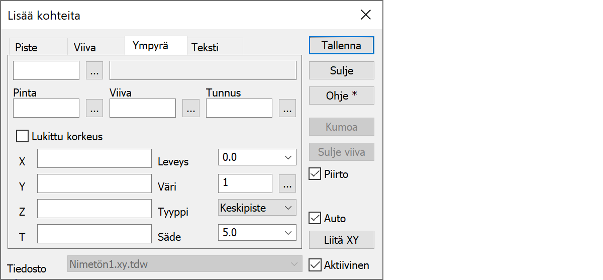
Task: Open the Pinta browse button
Action: pyautogui.click(x=94, y=108)
